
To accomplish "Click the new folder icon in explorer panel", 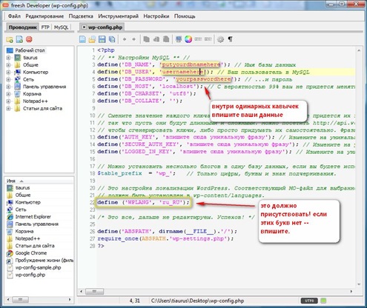I will [x=10, y=39].
